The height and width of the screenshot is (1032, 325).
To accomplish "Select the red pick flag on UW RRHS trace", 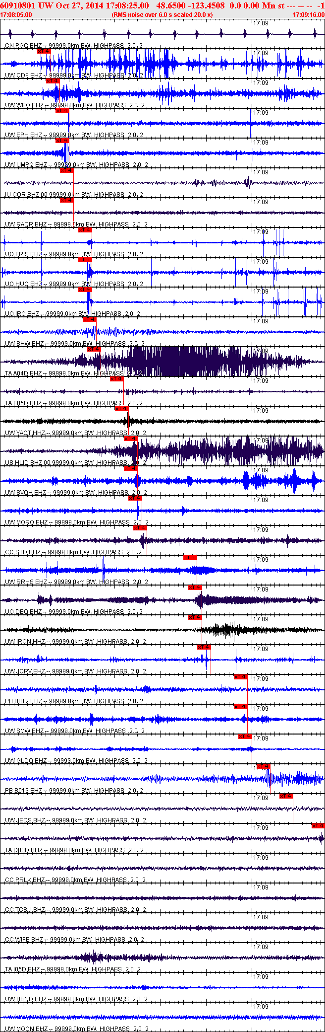I will click(x=190, y=558).
